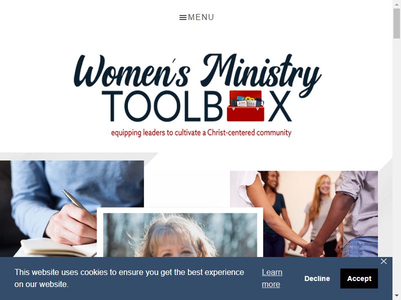Open the portrait of the gray-haired woman

point(180,235)
